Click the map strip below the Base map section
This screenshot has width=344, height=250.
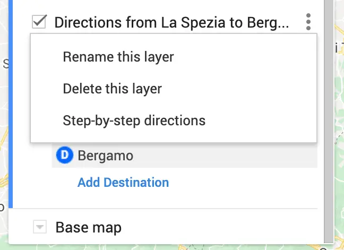coord(171,247)
